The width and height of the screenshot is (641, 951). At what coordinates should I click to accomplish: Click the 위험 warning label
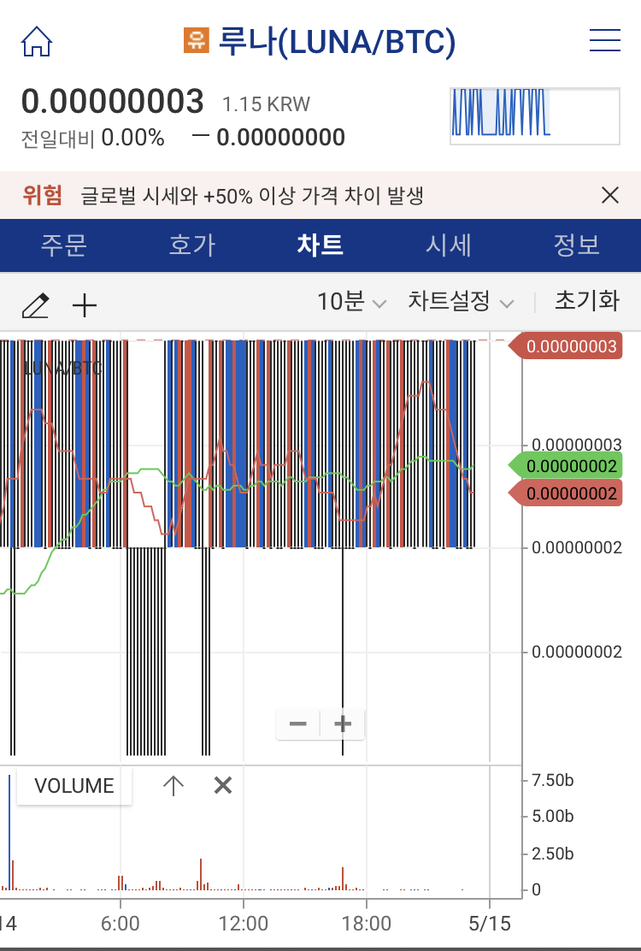[x=43, y=195]
